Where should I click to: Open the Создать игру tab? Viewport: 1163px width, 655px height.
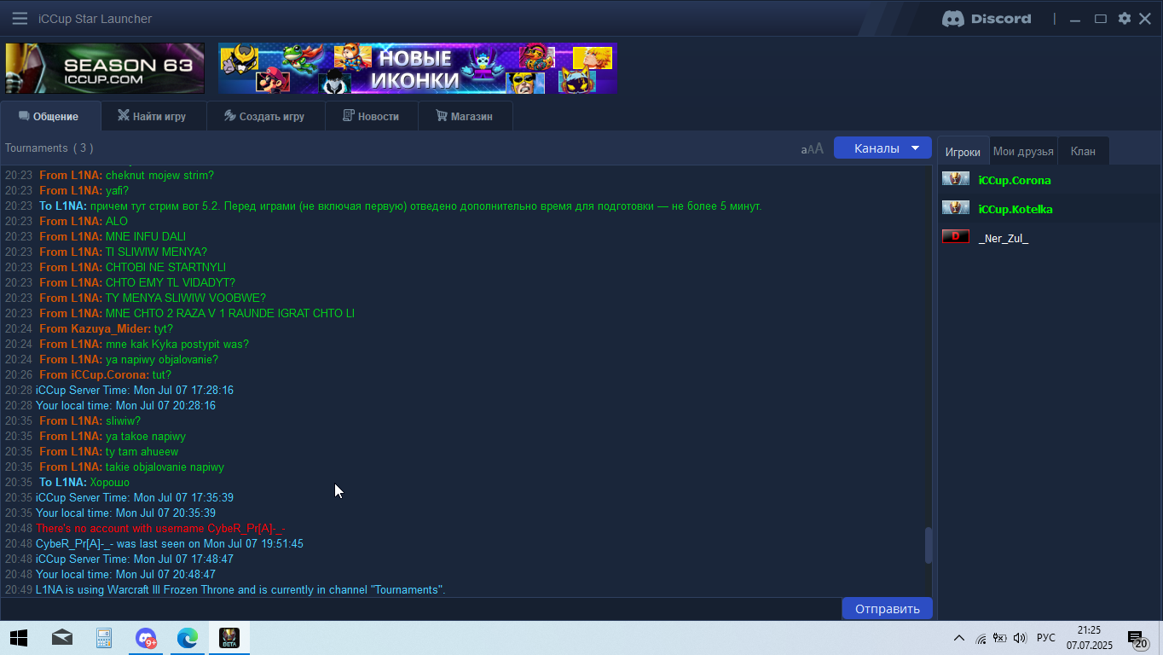[265, 116]
